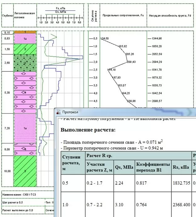The image size is (196, 217).
Task: Click the 'Qs, МПа' legend label above the scale
Action: 60,12
